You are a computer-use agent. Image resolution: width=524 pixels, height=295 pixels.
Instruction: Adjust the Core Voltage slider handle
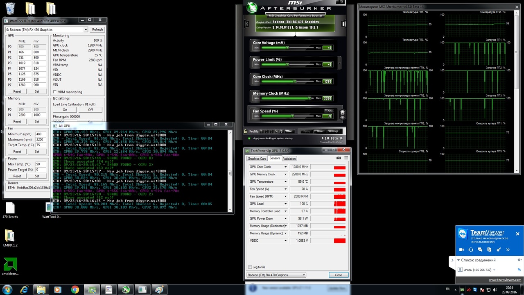point(288,48)
